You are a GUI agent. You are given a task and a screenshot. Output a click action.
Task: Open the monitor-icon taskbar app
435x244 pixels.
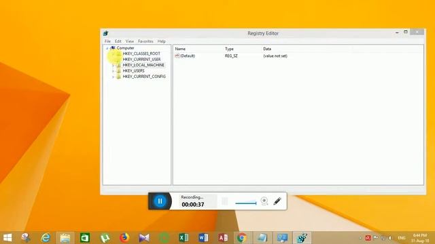coord(282,238)
